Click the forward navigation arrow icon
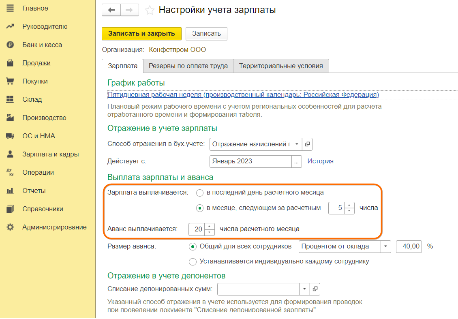Screen dimensions: 458x319 129,10
